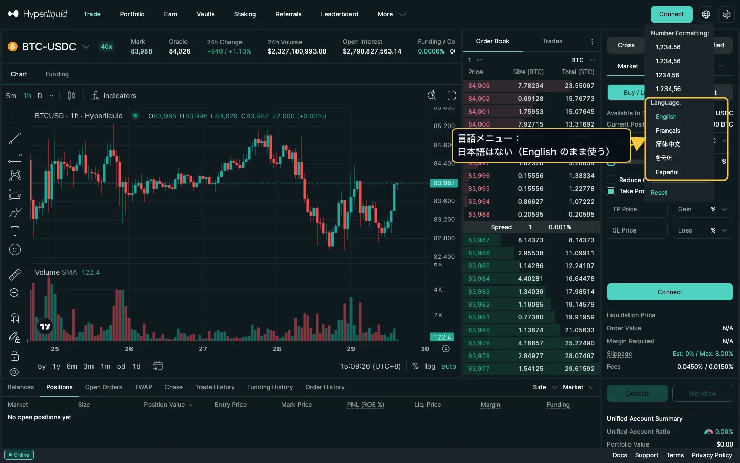The image size is (740, 463).
Task: Open the gear settings icon in header
Action: coord(726,14)
